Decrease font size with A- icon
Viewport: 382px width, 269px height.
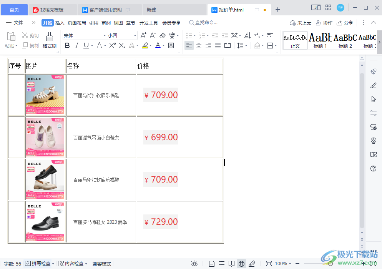[153, 36]
